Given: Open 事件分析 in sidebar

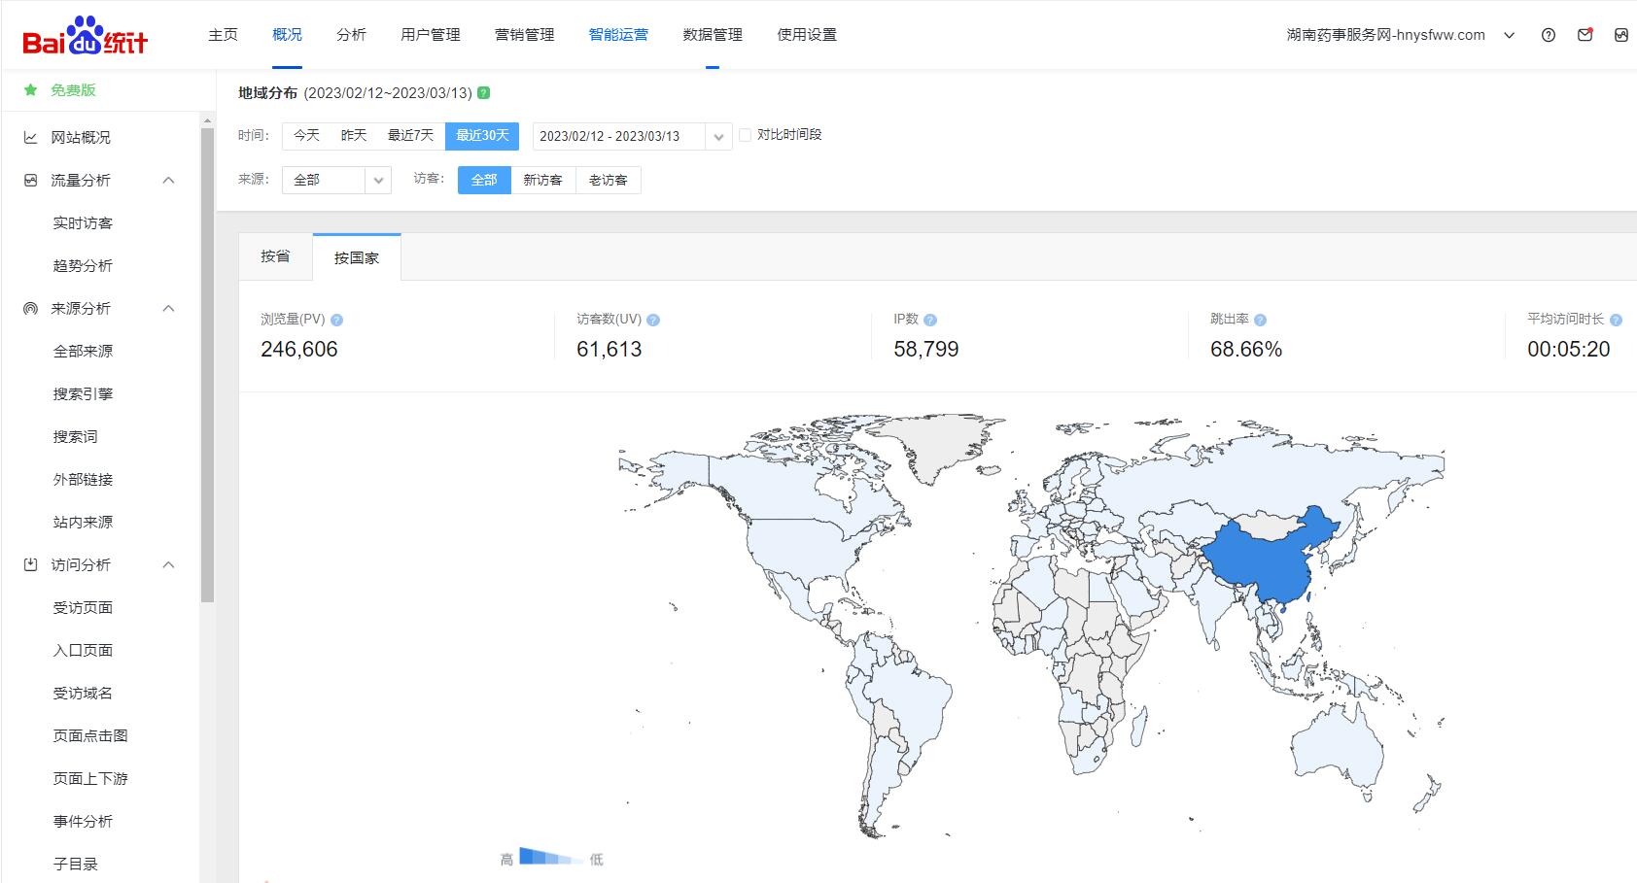Looking at the screenshot, I should (x=83, y=822).
